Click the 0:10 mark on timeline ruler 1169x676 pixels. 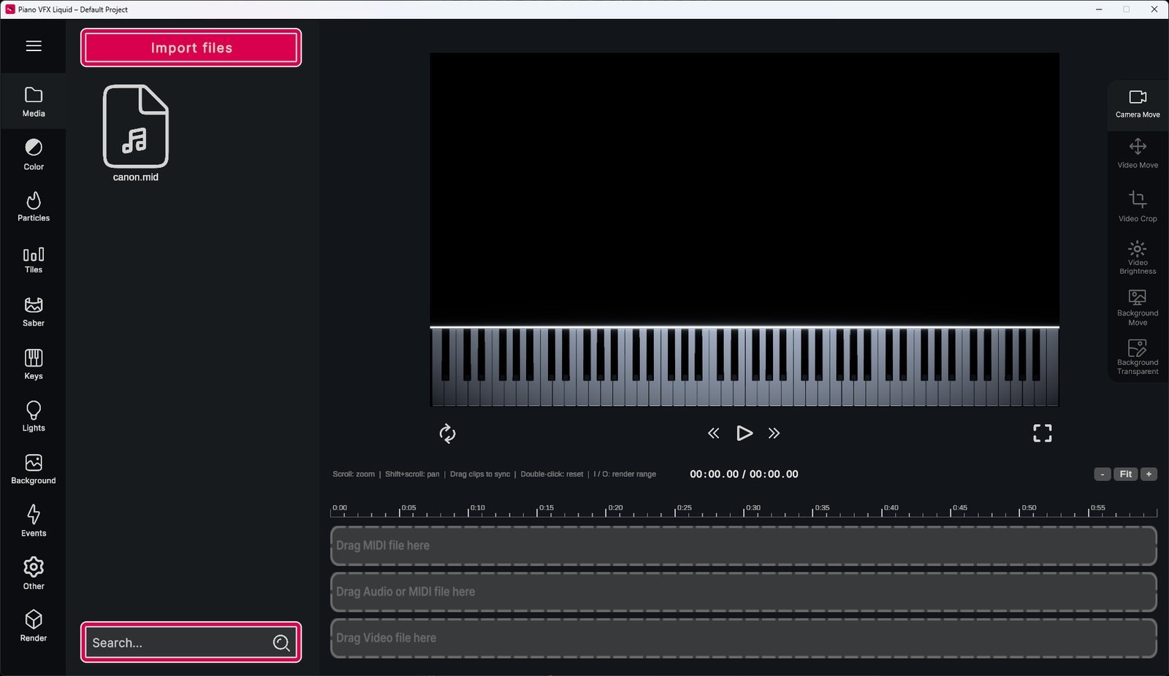coord(477,508)
